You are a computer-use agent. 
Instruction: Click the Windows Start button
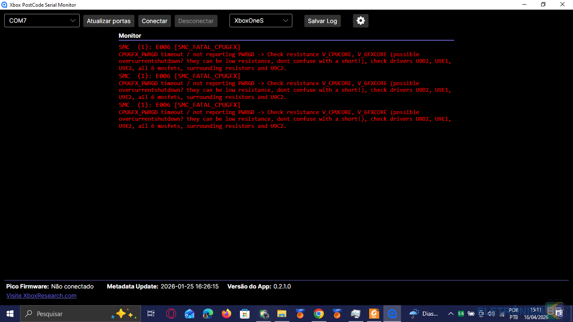[10, 314]
